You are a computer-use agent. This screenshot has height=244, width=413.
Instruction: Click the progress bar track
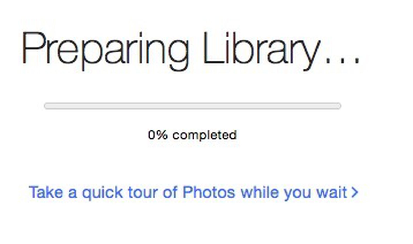click(x=192, y=106)
